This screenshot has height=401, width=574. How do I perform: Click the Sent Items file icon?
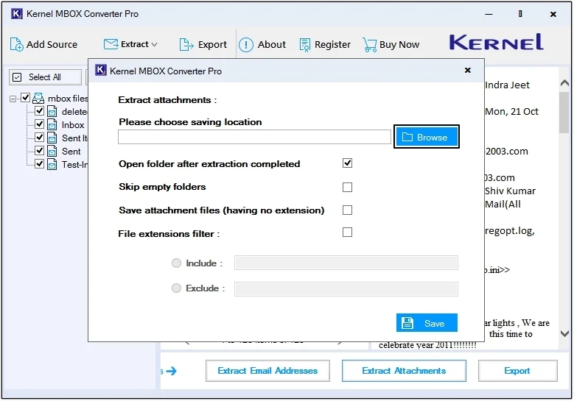[x=52, y=138]
